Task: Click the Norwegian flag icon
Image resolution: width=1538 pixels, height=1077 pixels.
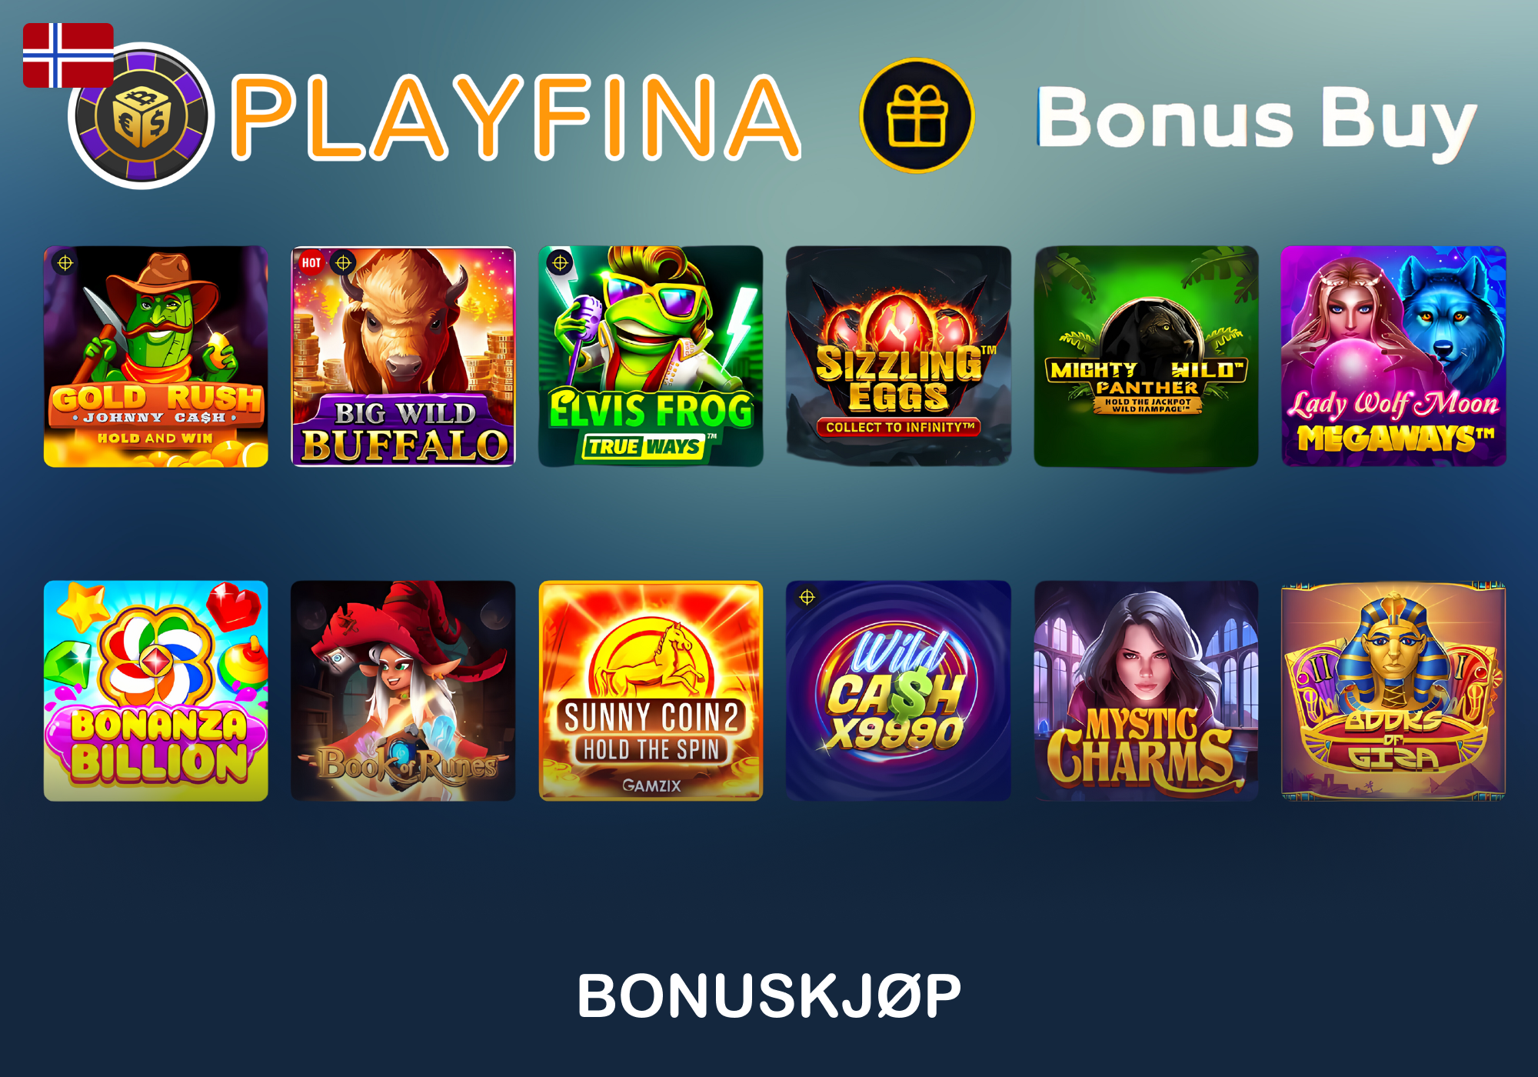Action: click(68, 55)
